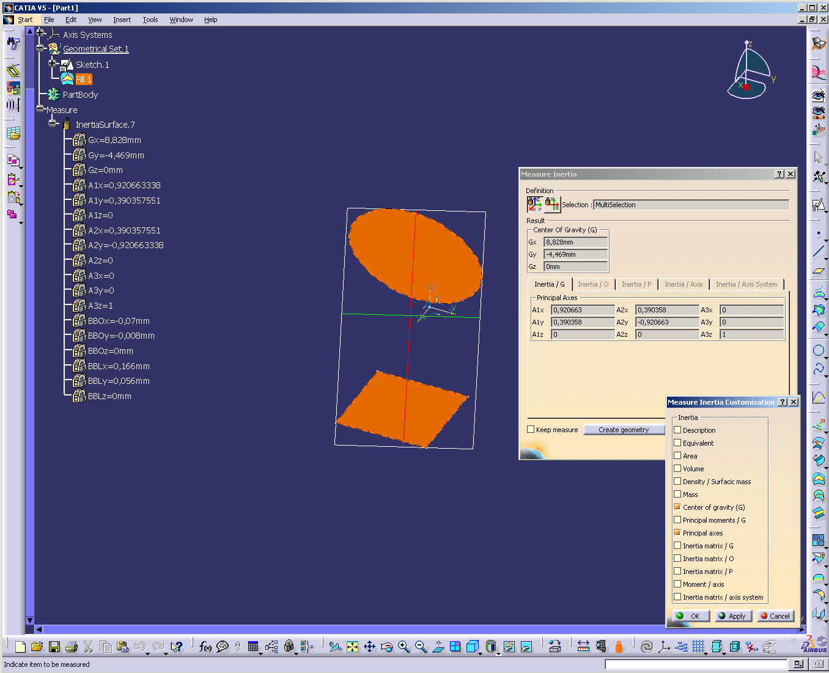Select the Fill.1 tree item
Image resolution: width=829 pixels, height=673 pixels.
83,79
